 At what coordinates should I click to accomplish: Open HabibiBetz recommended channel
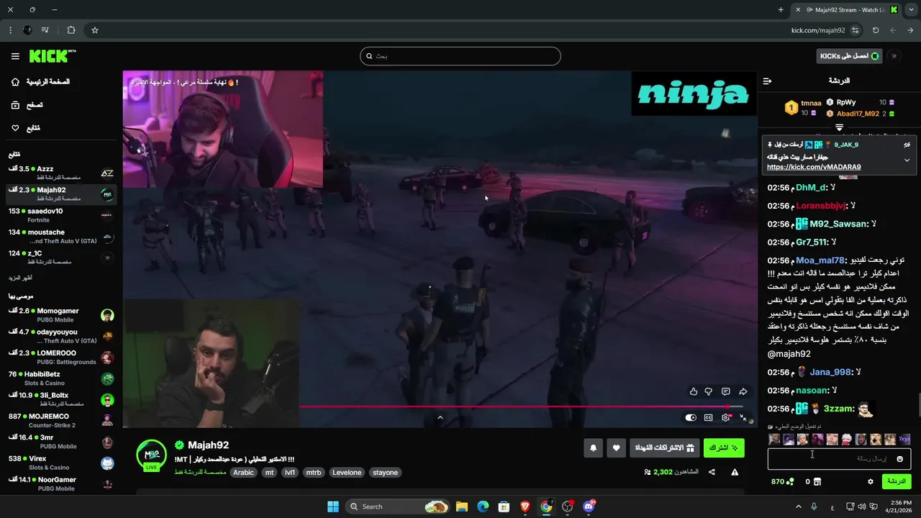click(60, 378)
